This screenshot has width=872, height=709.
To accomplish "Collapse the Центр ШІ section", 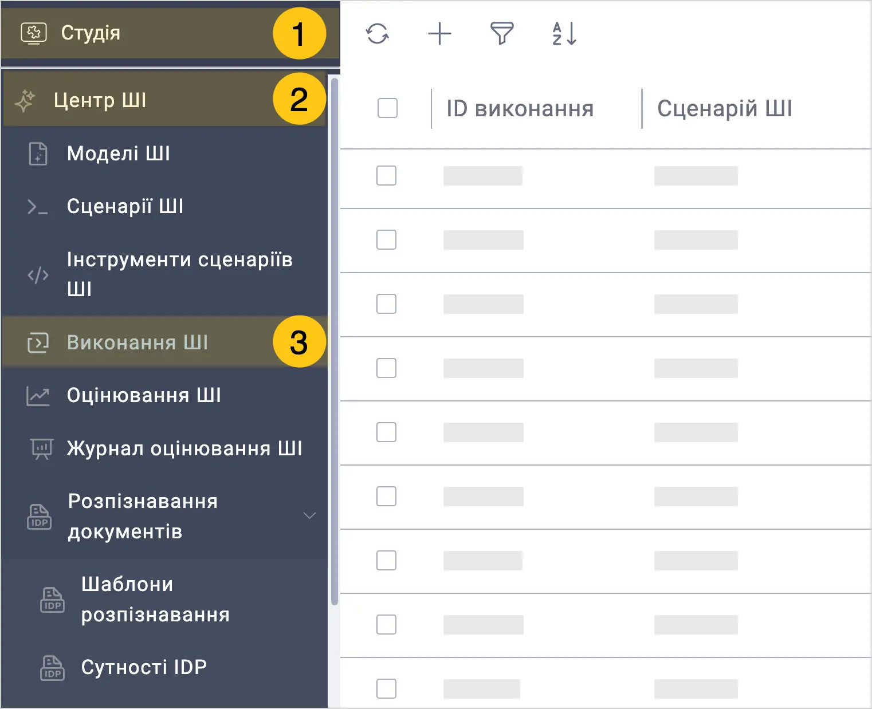I will [x=165, y=100].
